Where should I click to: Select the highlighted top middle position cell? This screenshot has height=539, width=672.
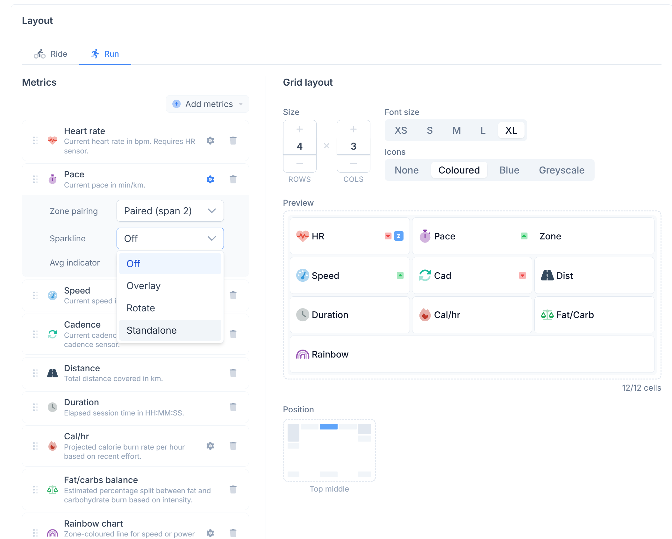click(x=329, y=427)
